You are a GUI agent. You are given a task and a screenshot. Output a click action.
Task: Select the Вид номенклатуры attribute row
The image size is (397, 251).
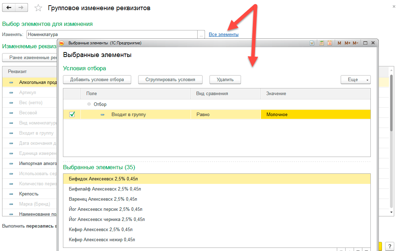[30, 123]
